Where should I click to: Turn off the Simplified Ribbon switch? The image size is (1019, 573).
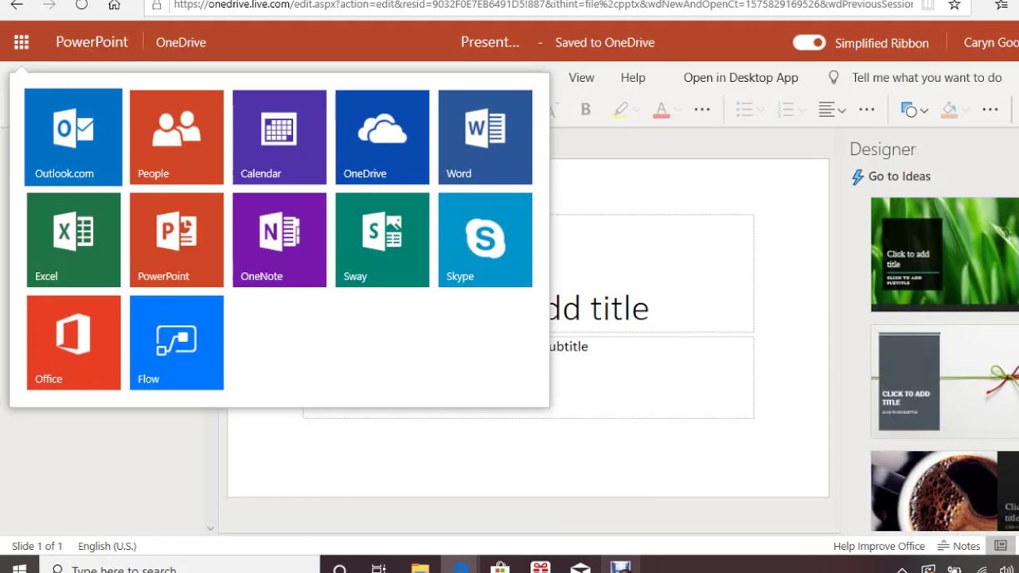[x=809, y=42]
